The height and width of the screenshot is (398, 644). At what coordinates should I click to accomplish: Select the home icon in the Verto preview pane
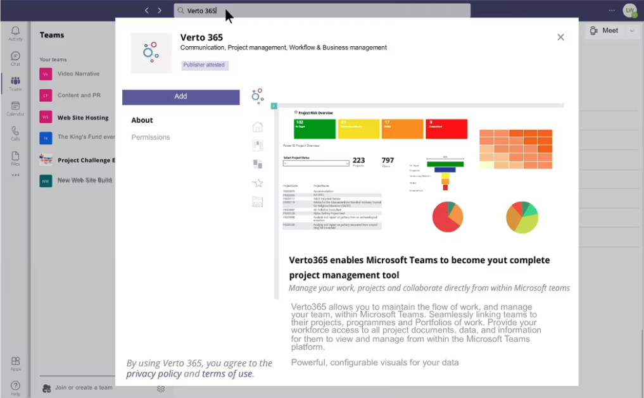pyautogui.click(x=257, y=127)
